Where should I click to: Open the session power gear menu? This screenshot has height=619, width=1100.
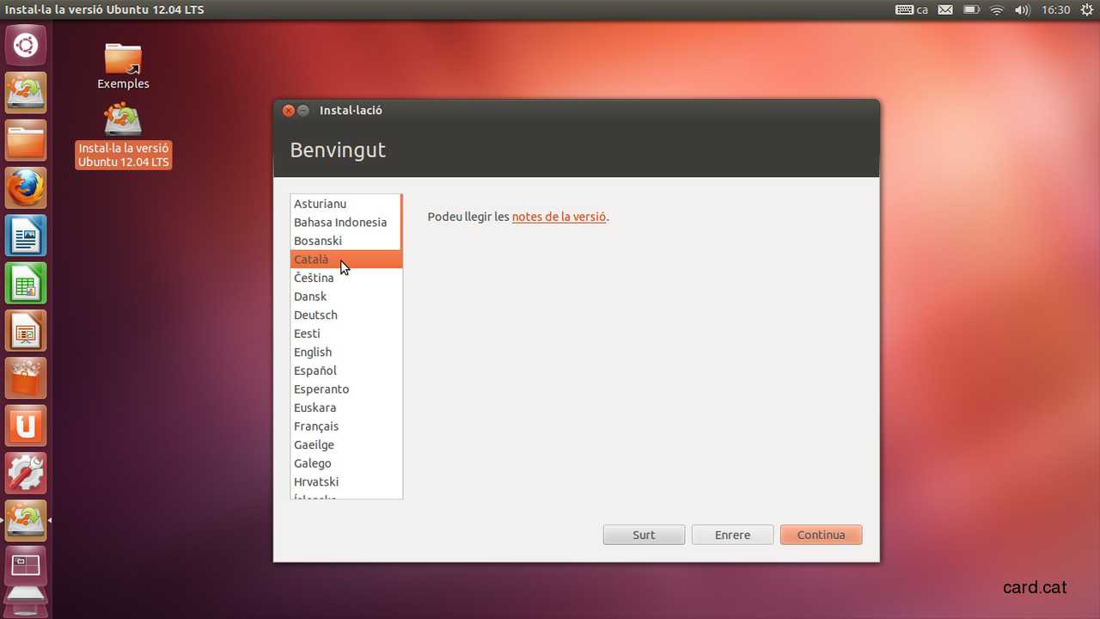pyautogui.click(x=1087, y=10)
